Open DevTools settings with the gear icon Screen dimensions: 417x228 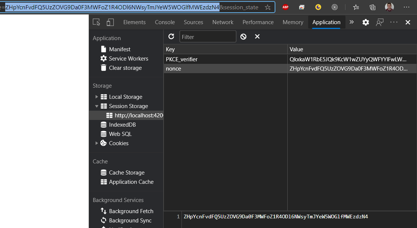coord(366,22)
